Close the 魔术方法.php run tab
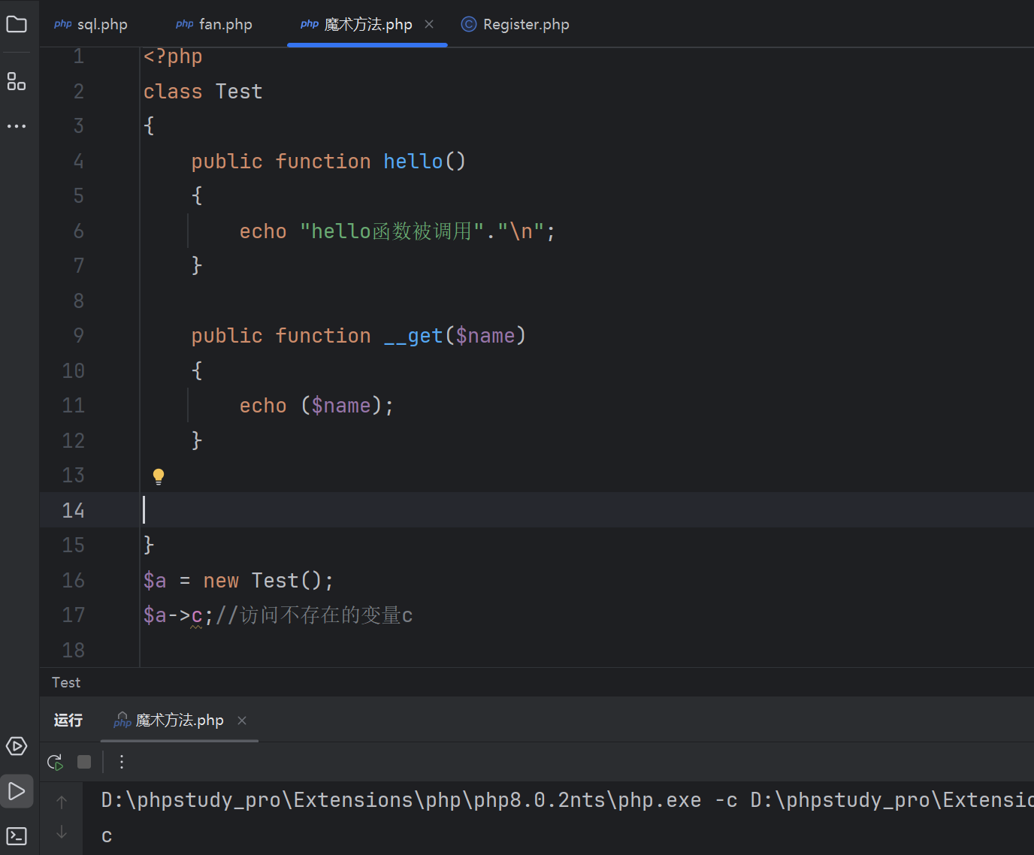This screenshot has height=855, width=1034. 242,721
